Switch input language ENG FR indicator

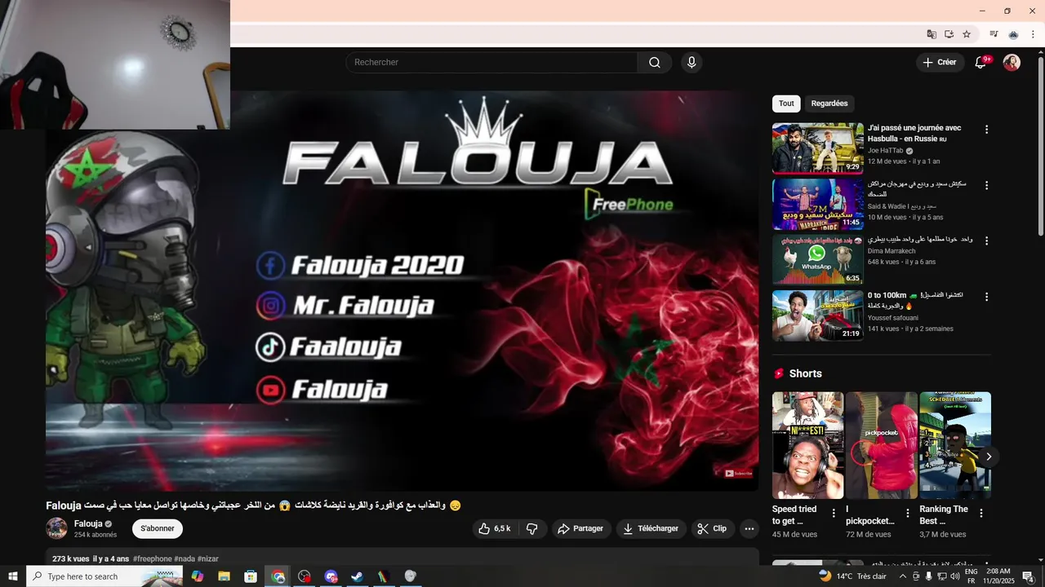point(971,576)
